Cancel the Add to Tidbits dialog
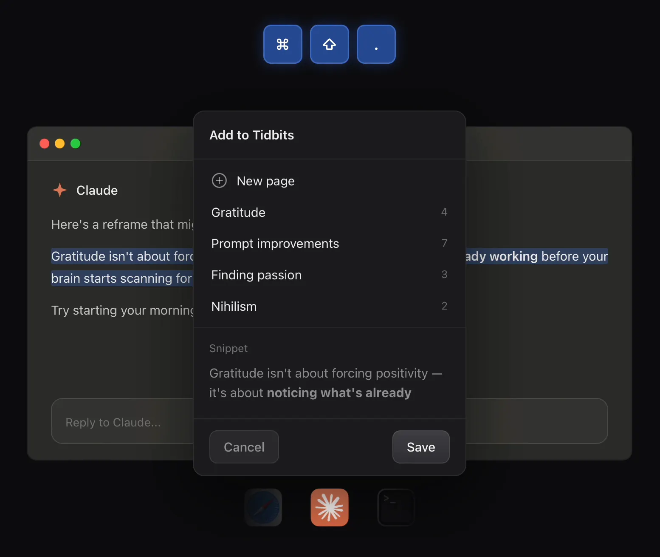Viewport: 660px width, 557px height. (244, 447)
